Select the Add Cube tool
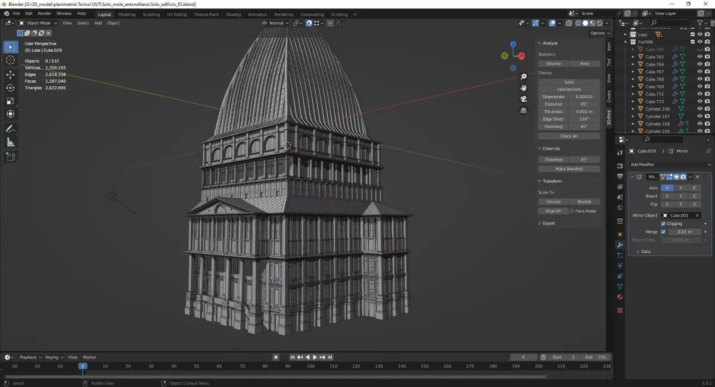The image size is (715, 387). pos(10,157)
